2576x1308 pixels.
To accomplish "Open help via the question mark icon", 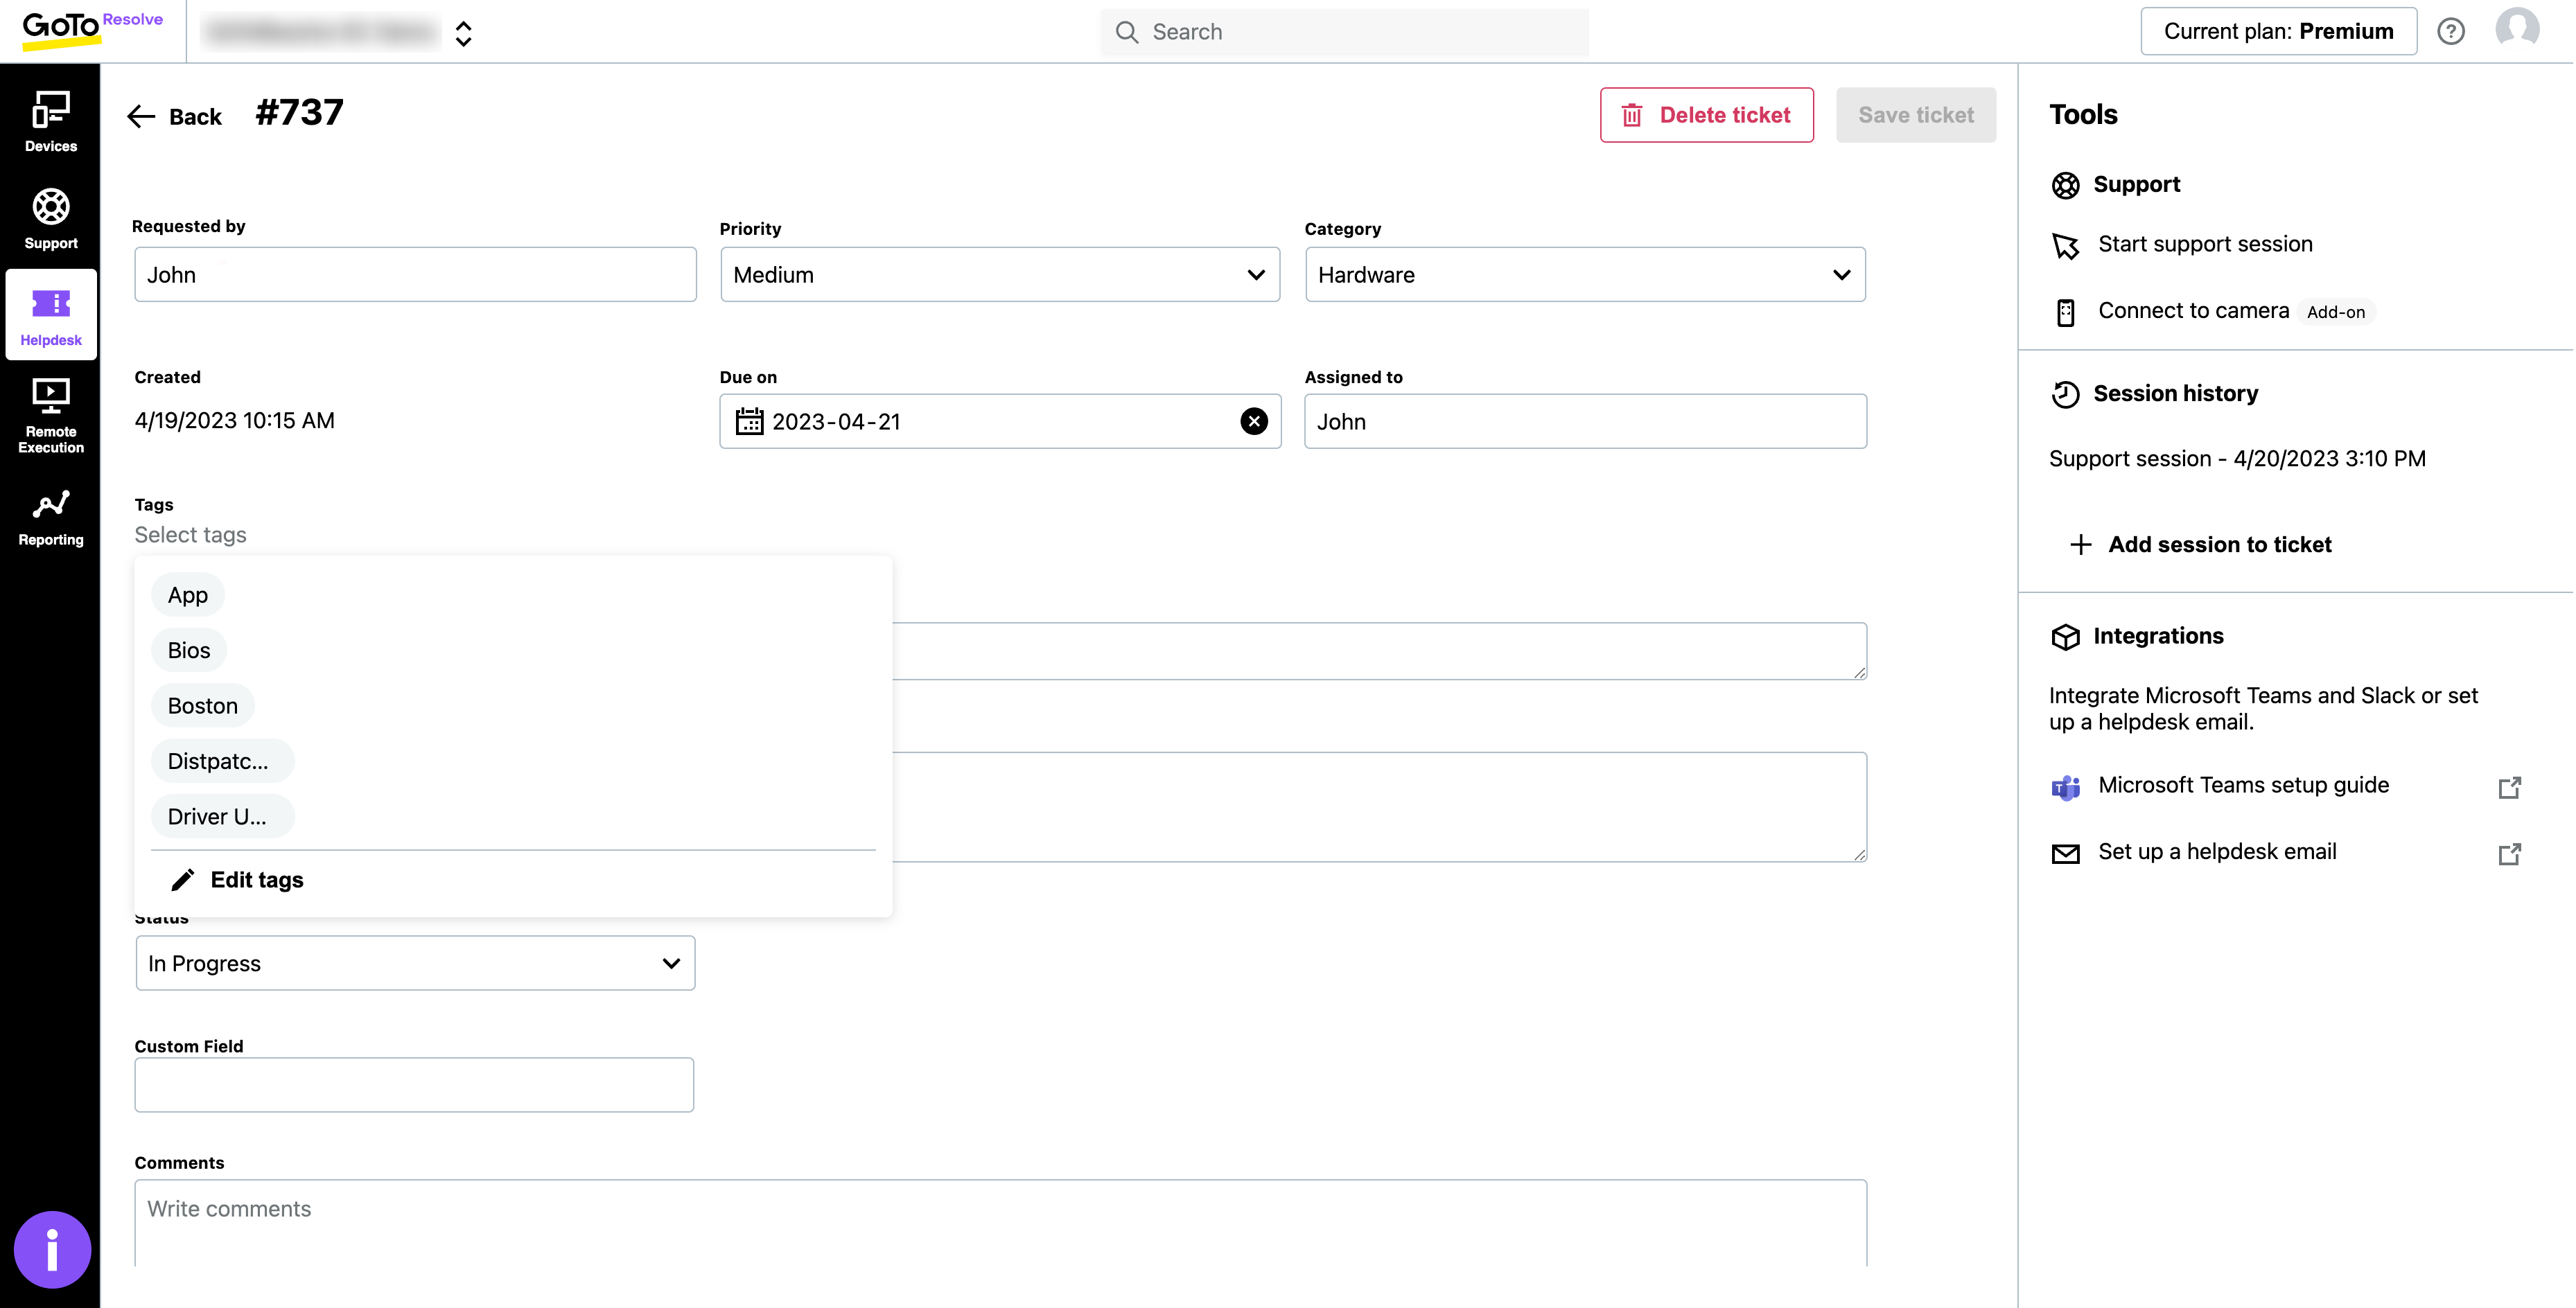I will [x=2451, y=31].
